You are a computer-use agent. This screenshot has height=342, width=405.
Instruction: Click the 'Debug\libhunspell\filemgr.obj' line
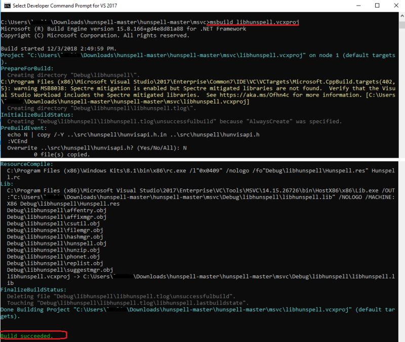coord(55,230)
